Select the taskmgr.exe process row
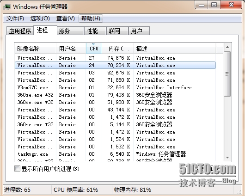The height and width of the screenshot is (196, 245). [x=115, y=154]
